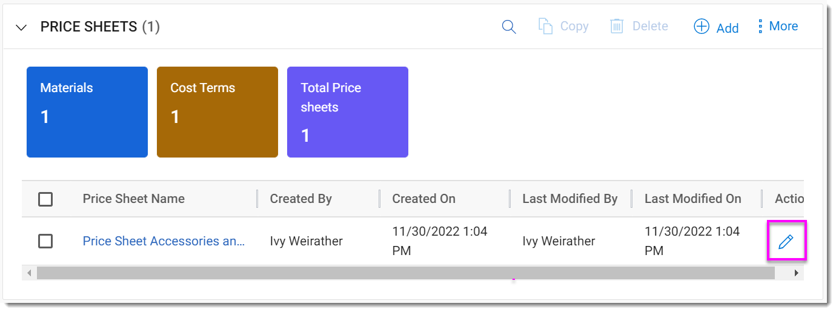Check the Price Sheet Accessories row checkbox

[45, 241]
